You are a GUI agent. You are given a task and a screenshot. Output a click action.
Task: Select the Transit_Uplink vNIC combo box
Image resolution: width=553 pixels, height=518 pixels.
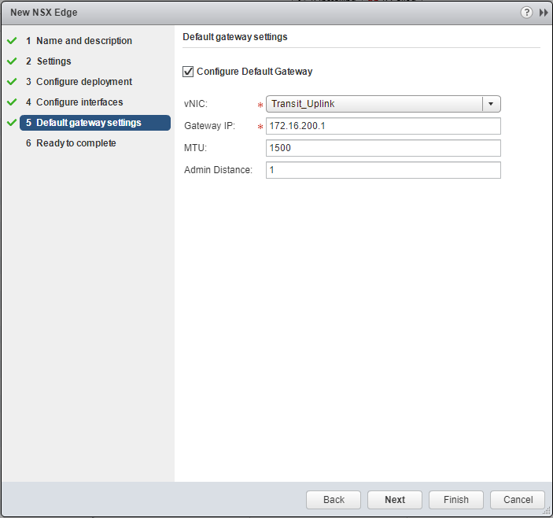click(374, 104)
